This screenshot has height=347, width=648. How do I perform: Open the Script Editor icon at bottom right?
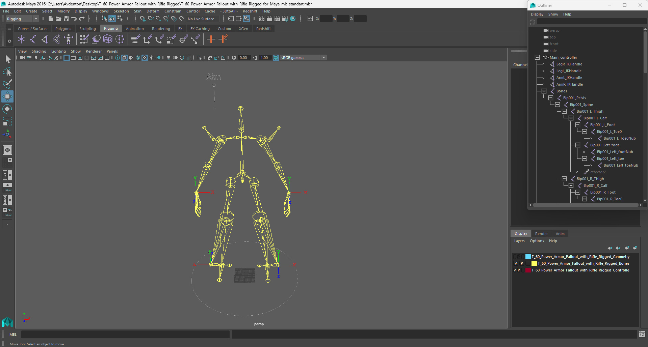pos(642,335)
